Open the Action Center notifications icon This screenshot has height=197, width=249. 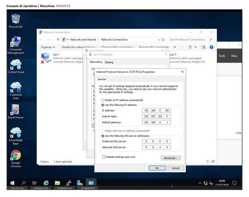(234, 183)
